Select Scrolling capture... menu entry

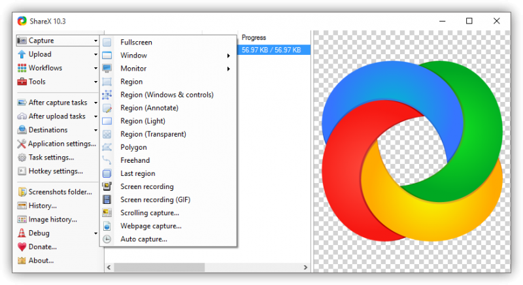(x=169, y=212)
